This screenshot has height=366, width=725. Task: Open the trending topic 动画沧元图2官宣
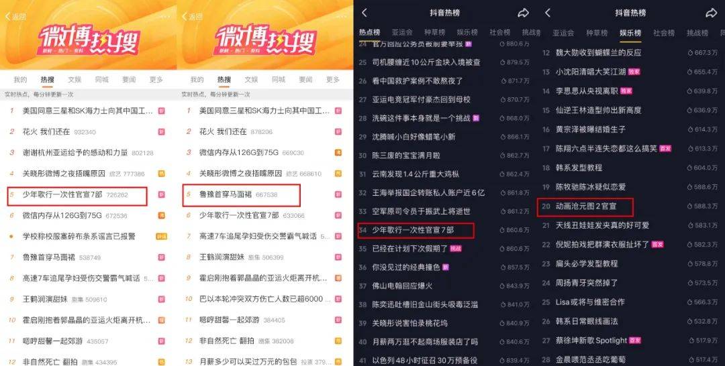tap(586, 206)
